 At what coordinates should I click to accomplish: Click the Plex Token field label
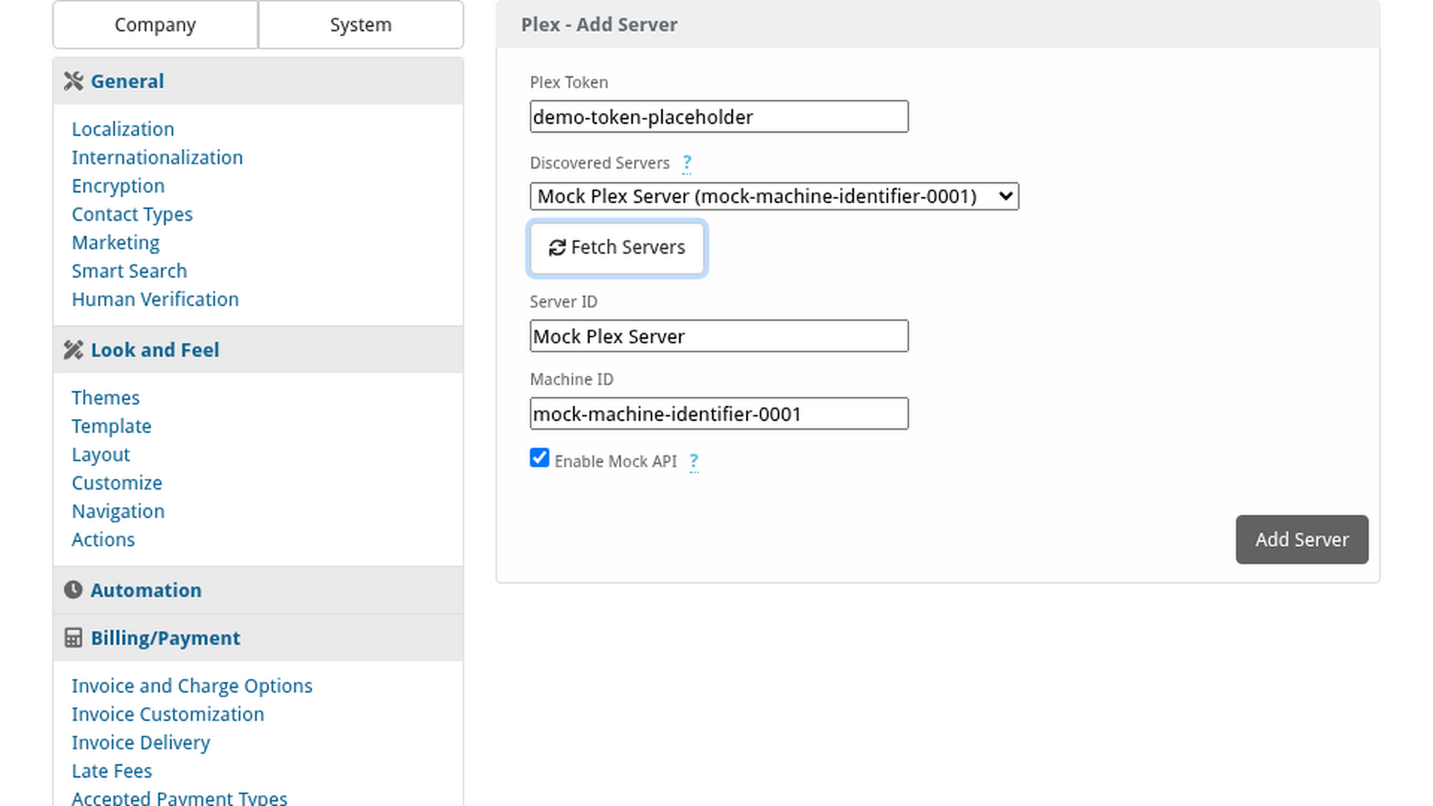(569, 83)
